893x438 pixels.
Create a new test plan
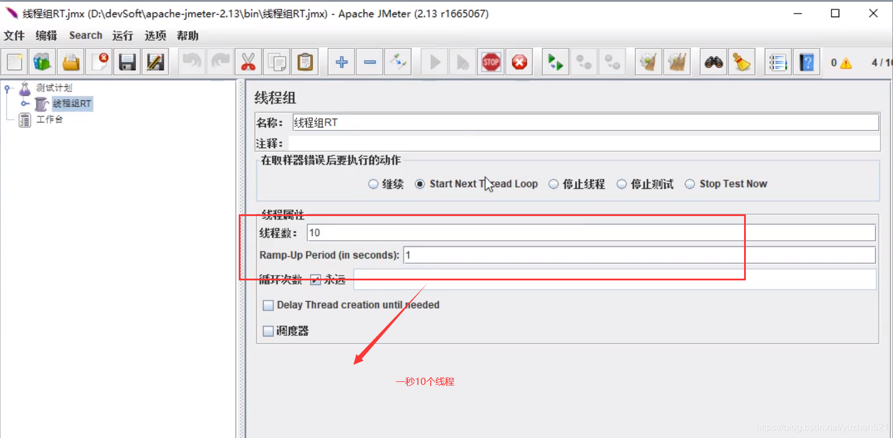(14, 61)
